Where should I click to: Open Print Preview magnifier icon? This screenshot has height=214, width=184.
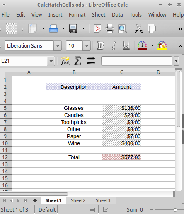(122, 29)
